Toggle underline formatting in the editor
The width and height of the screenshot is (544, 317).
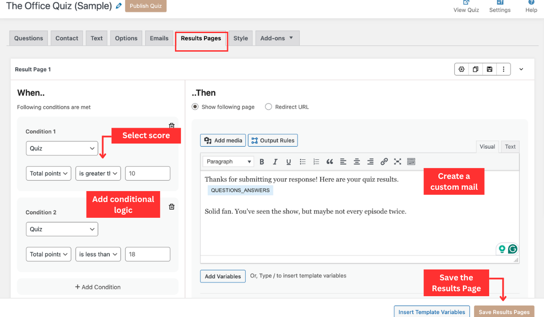pos(288,162)
